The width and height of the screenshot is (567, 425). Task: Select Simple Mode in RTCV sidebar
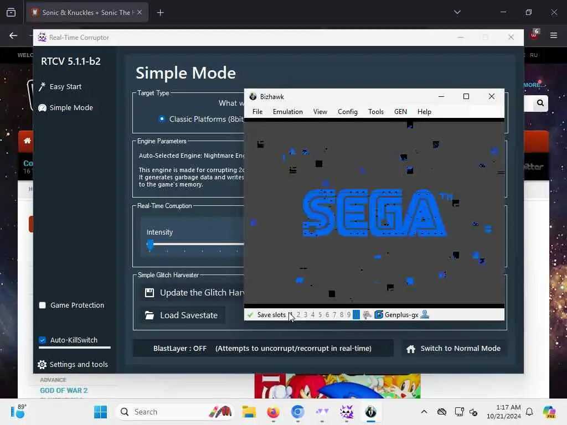65,108
